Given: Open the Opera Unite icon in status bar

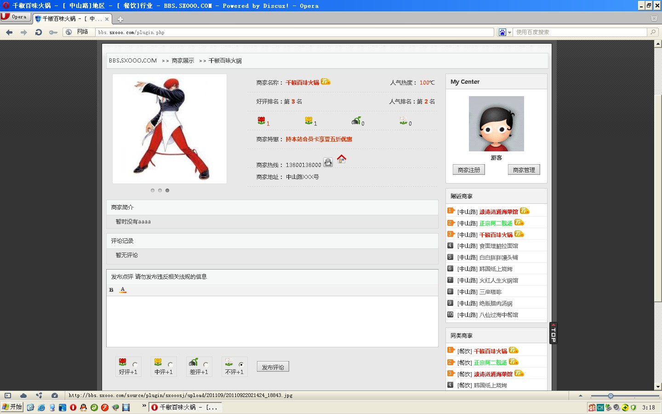Looking at the screenshot, I should [x=39, y=395].
